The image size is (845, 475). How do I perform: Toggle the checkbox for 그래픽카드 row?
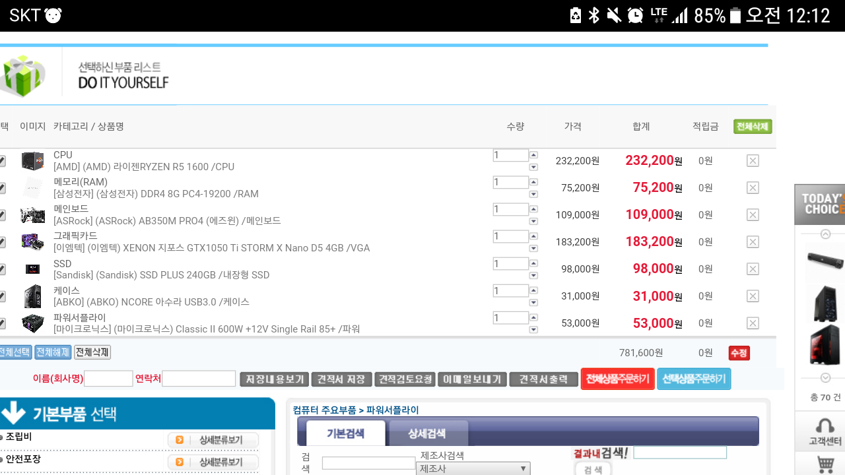(2, 242)
